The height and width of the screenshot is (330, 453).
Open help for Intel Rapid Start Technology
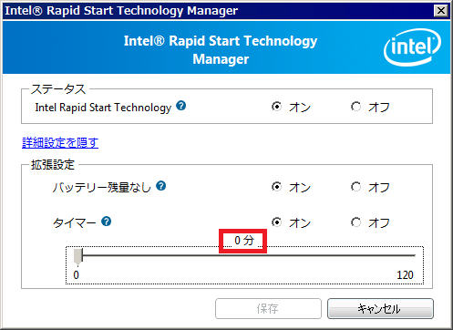click(181, 106)
